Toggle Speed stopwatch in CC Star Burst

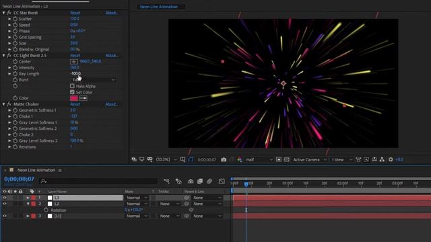point(15,25)
